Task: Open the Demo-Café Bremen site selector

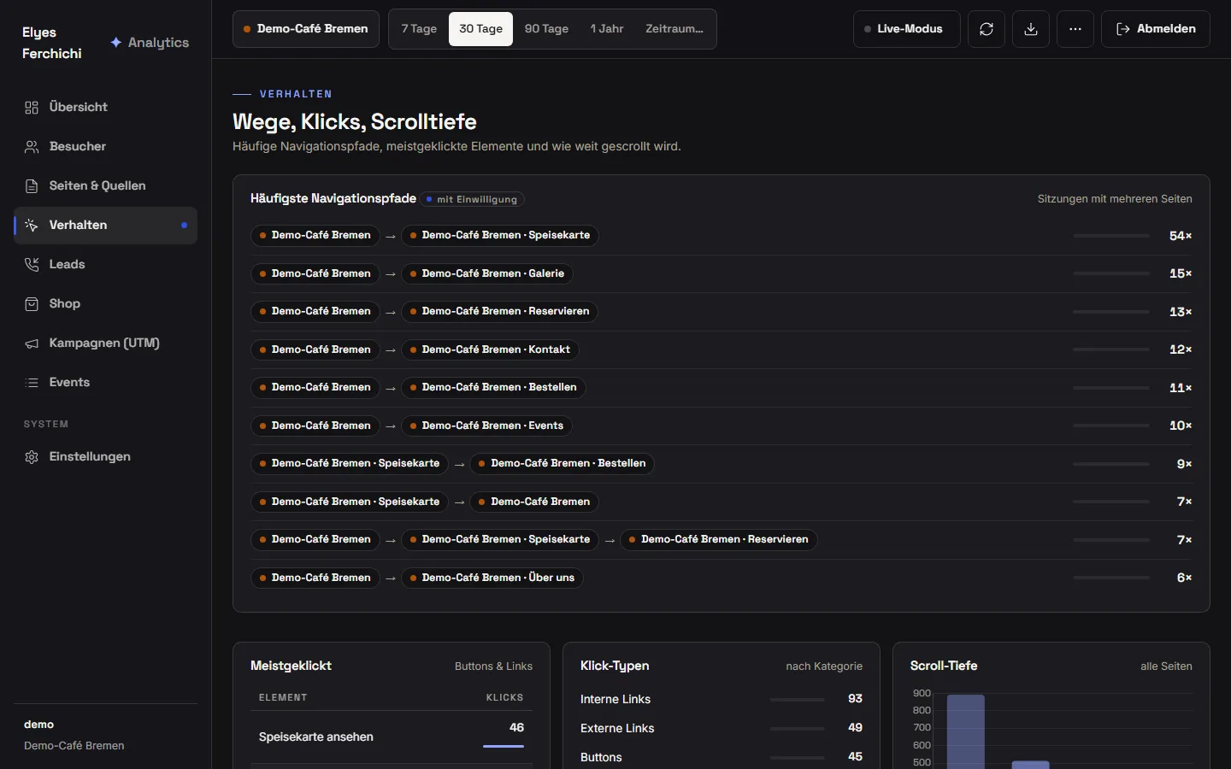Action: click(306, 29)
